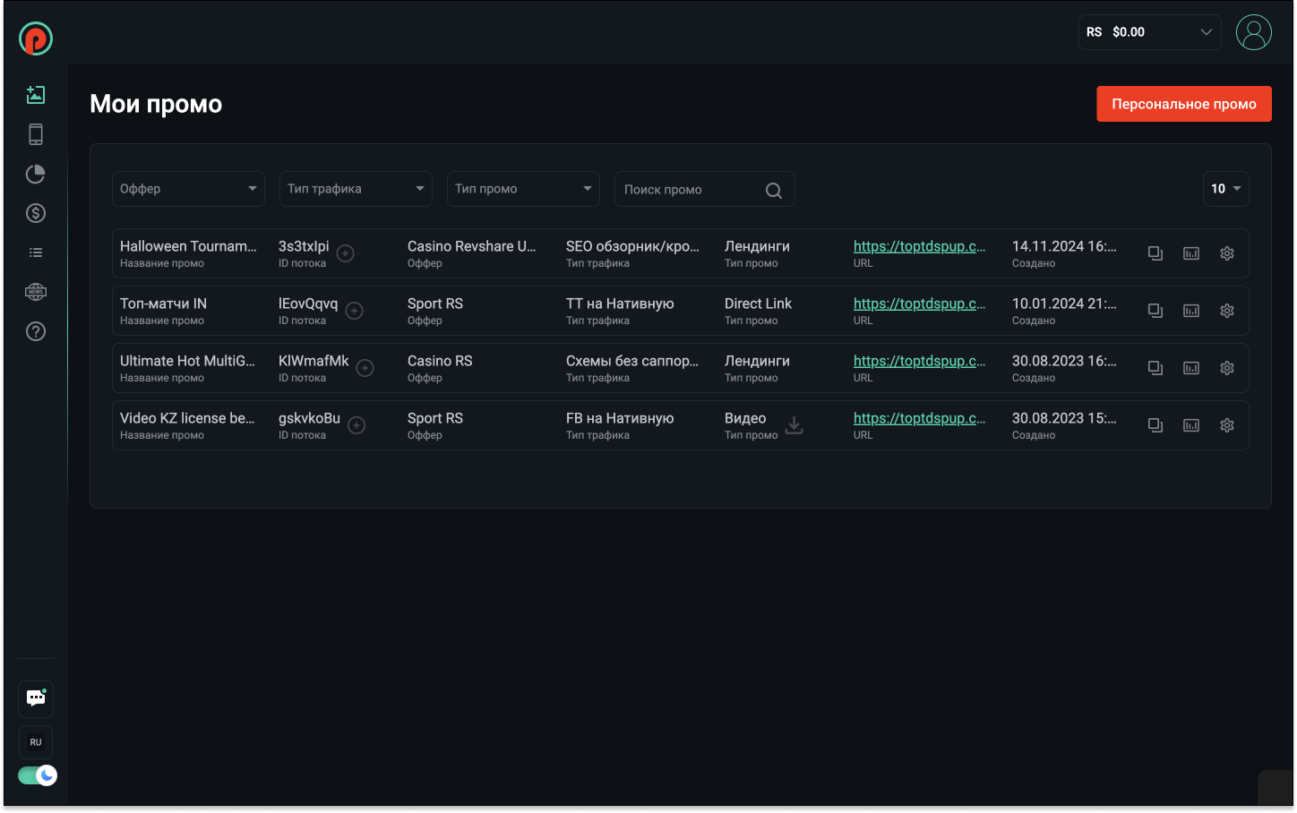The width and height of the screenshot is (1297, 813).
Task: Open the promo materials sidebar icon
Action: pyautogui.click(x=36, y=95)
